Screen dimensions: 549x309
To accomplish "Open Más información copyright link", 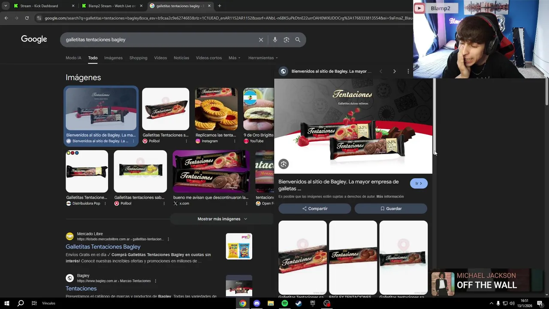I will [390, 197].
